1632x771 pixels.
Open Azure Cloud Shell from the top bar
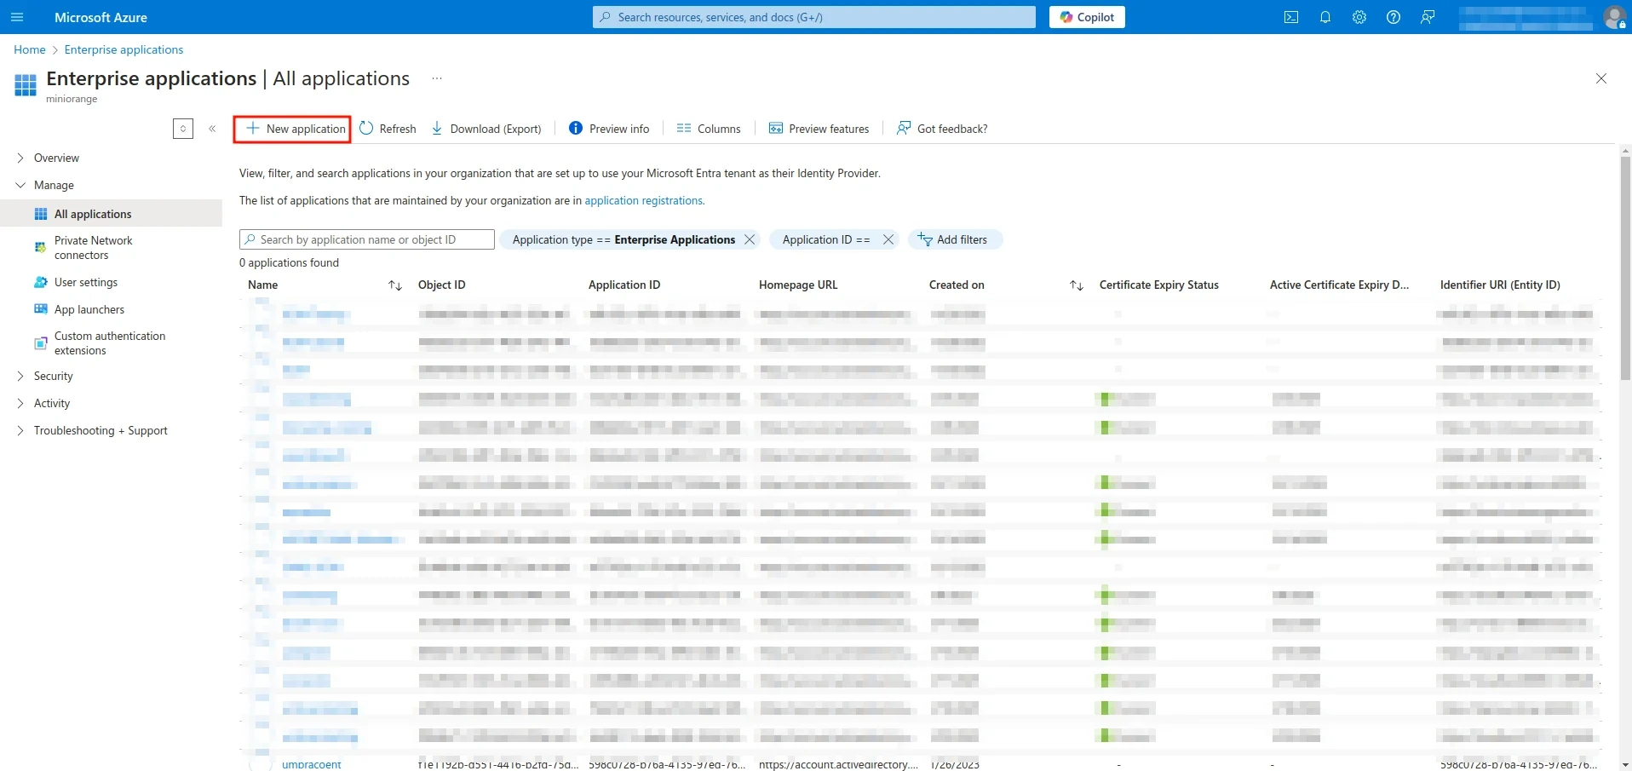[1290, 17]
